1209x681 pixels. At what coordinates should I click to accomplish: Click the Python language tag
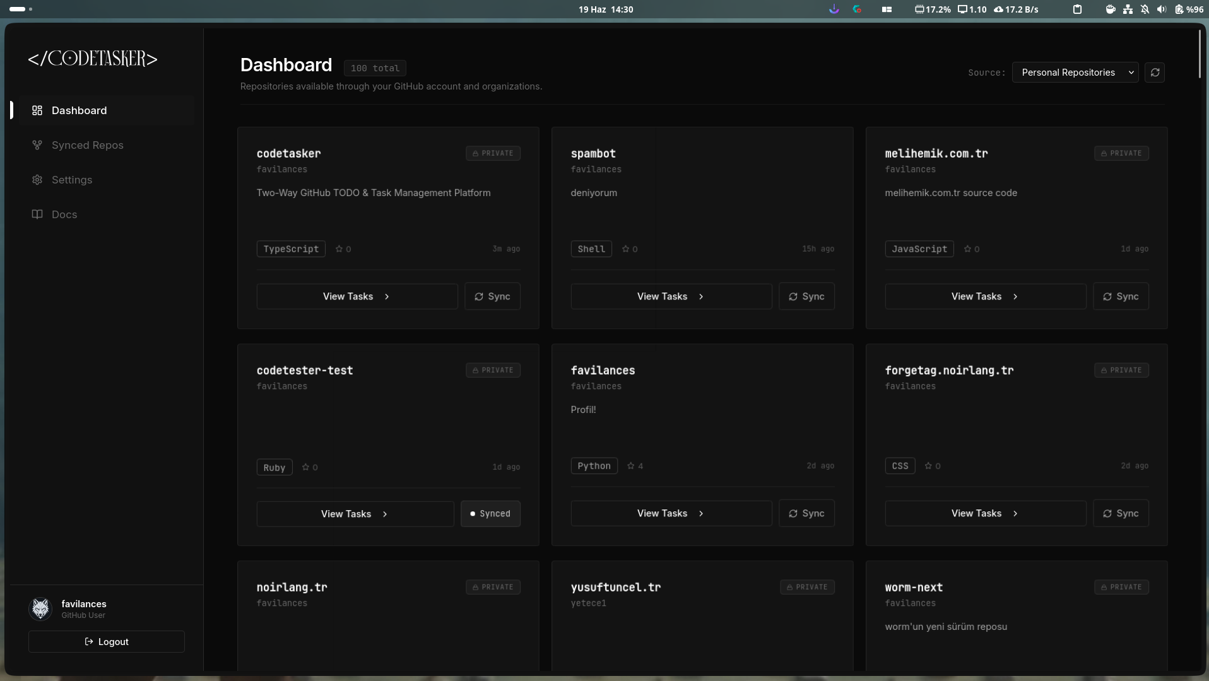594,466
